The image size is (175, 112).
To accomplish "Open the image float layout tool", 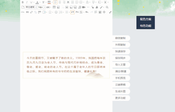I will coord(58,7).
